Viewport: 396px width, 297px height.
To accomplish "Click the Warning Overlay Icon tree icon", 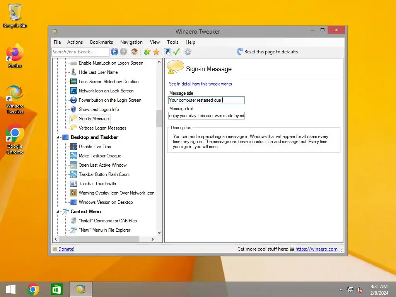I will [73, 193].
